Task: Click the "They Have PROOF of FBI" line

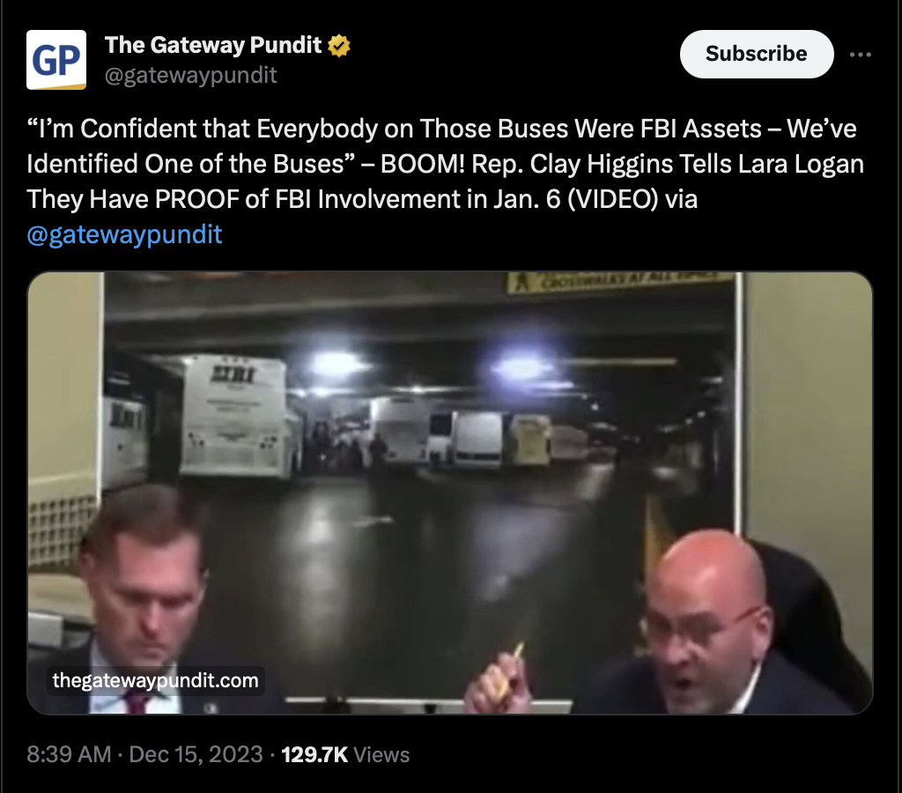Action: (x=362, y=199)
